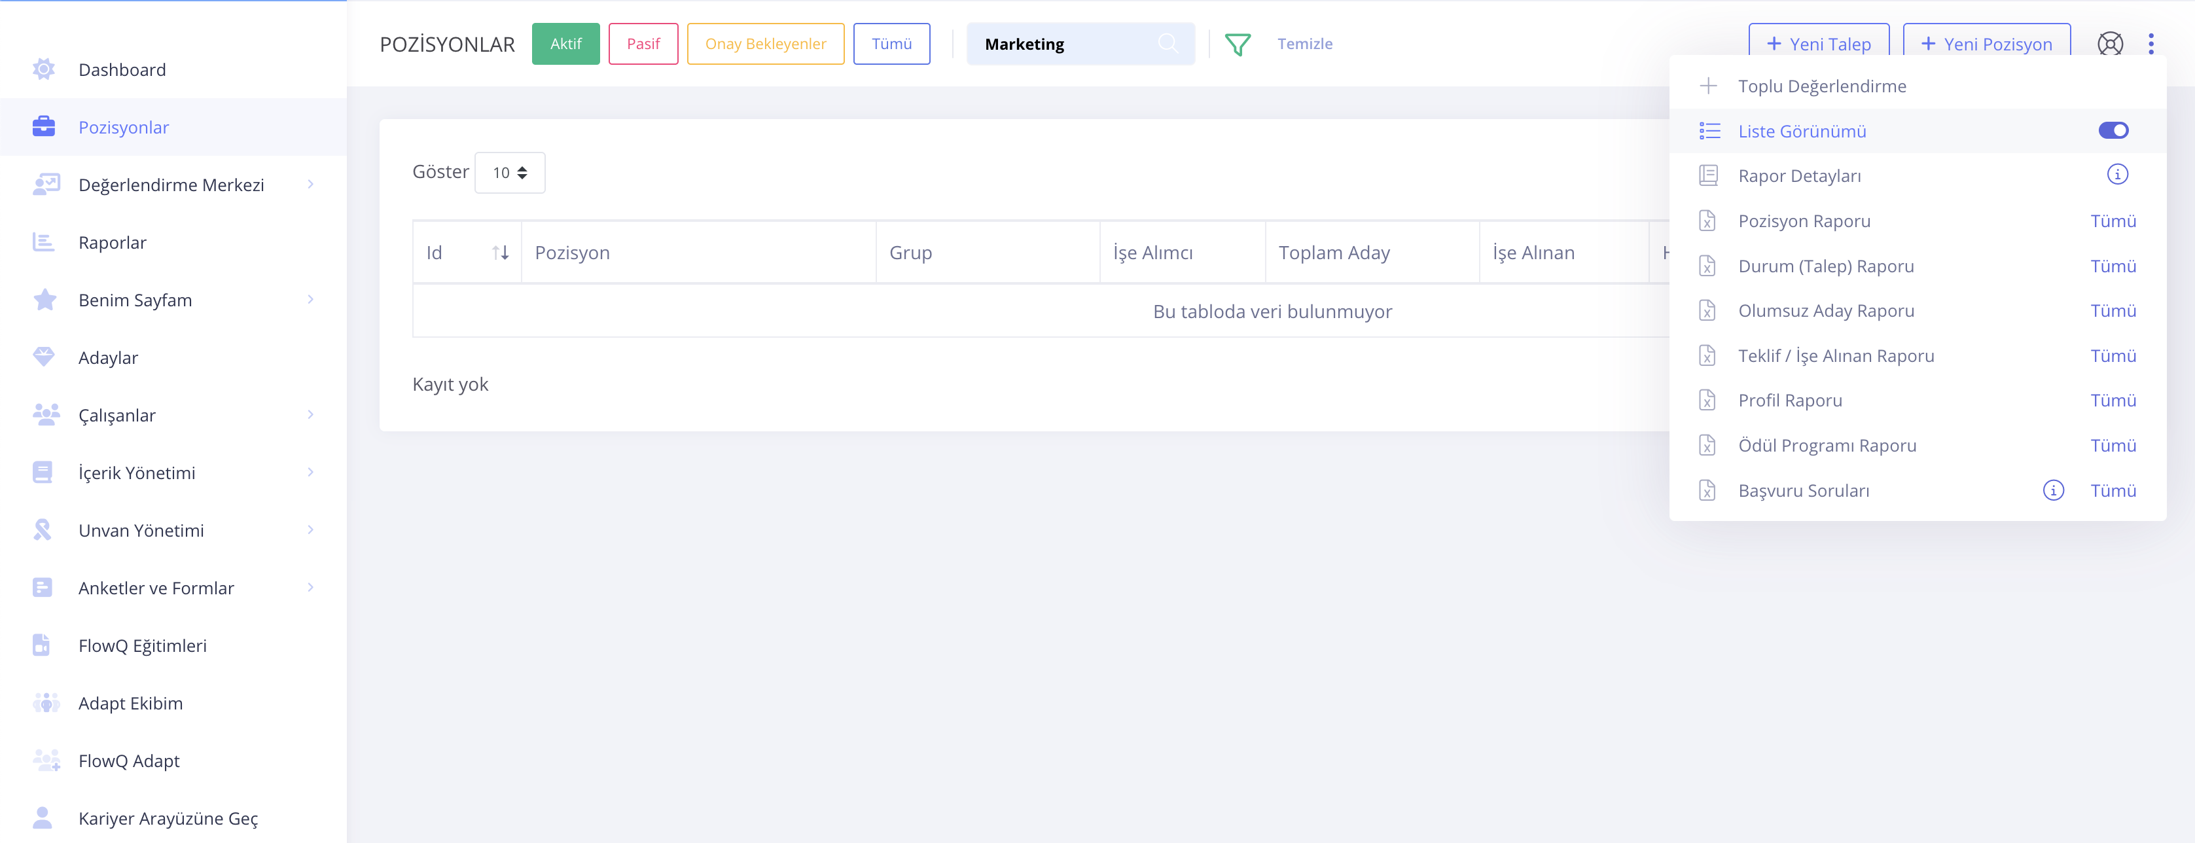
Task: Select the Aktif status filter
Action: (x=565, y=43)
